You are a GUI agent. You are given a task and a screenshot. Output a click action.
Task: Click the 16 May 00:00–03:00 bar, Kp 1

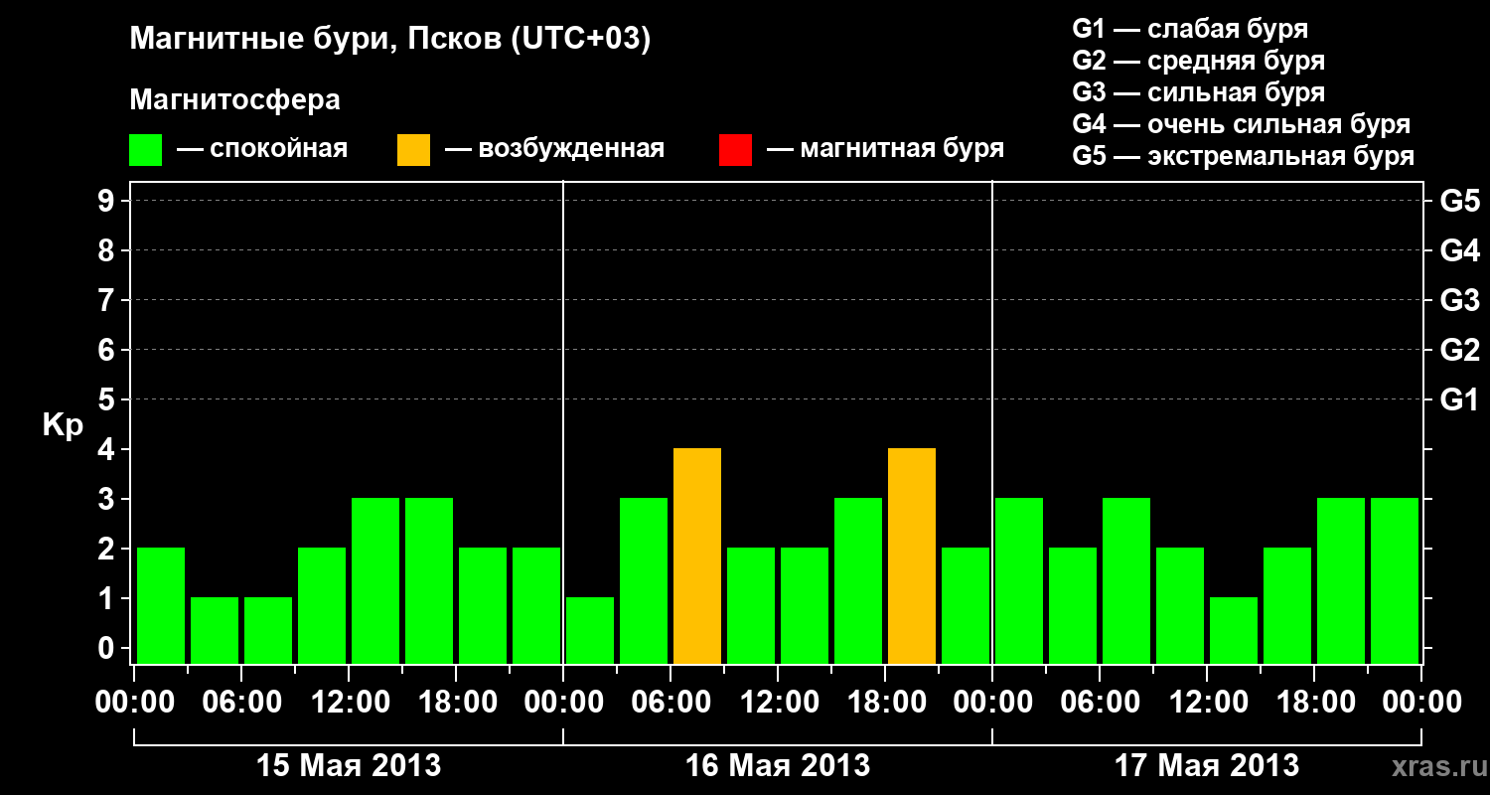point(590,631)
